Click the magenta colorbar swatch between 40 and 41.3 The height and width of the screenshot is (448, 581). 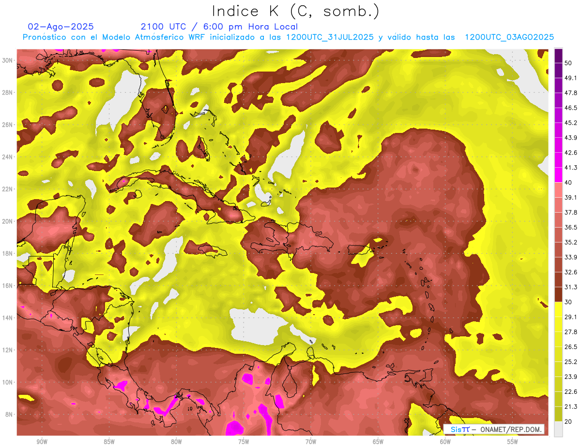point(558,175)
